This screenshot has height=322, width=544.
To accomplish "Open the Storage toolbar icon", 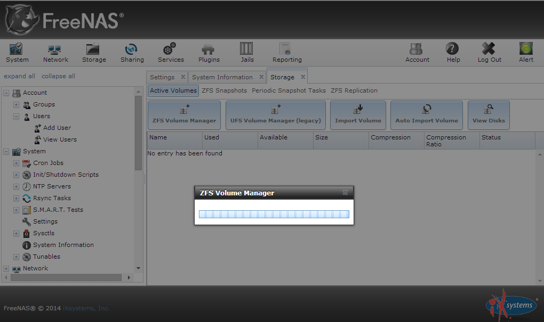I will [x=93, y=49].
